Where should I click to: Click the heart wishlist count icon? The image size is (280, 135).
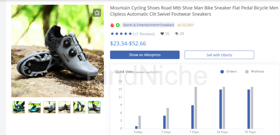162,34
